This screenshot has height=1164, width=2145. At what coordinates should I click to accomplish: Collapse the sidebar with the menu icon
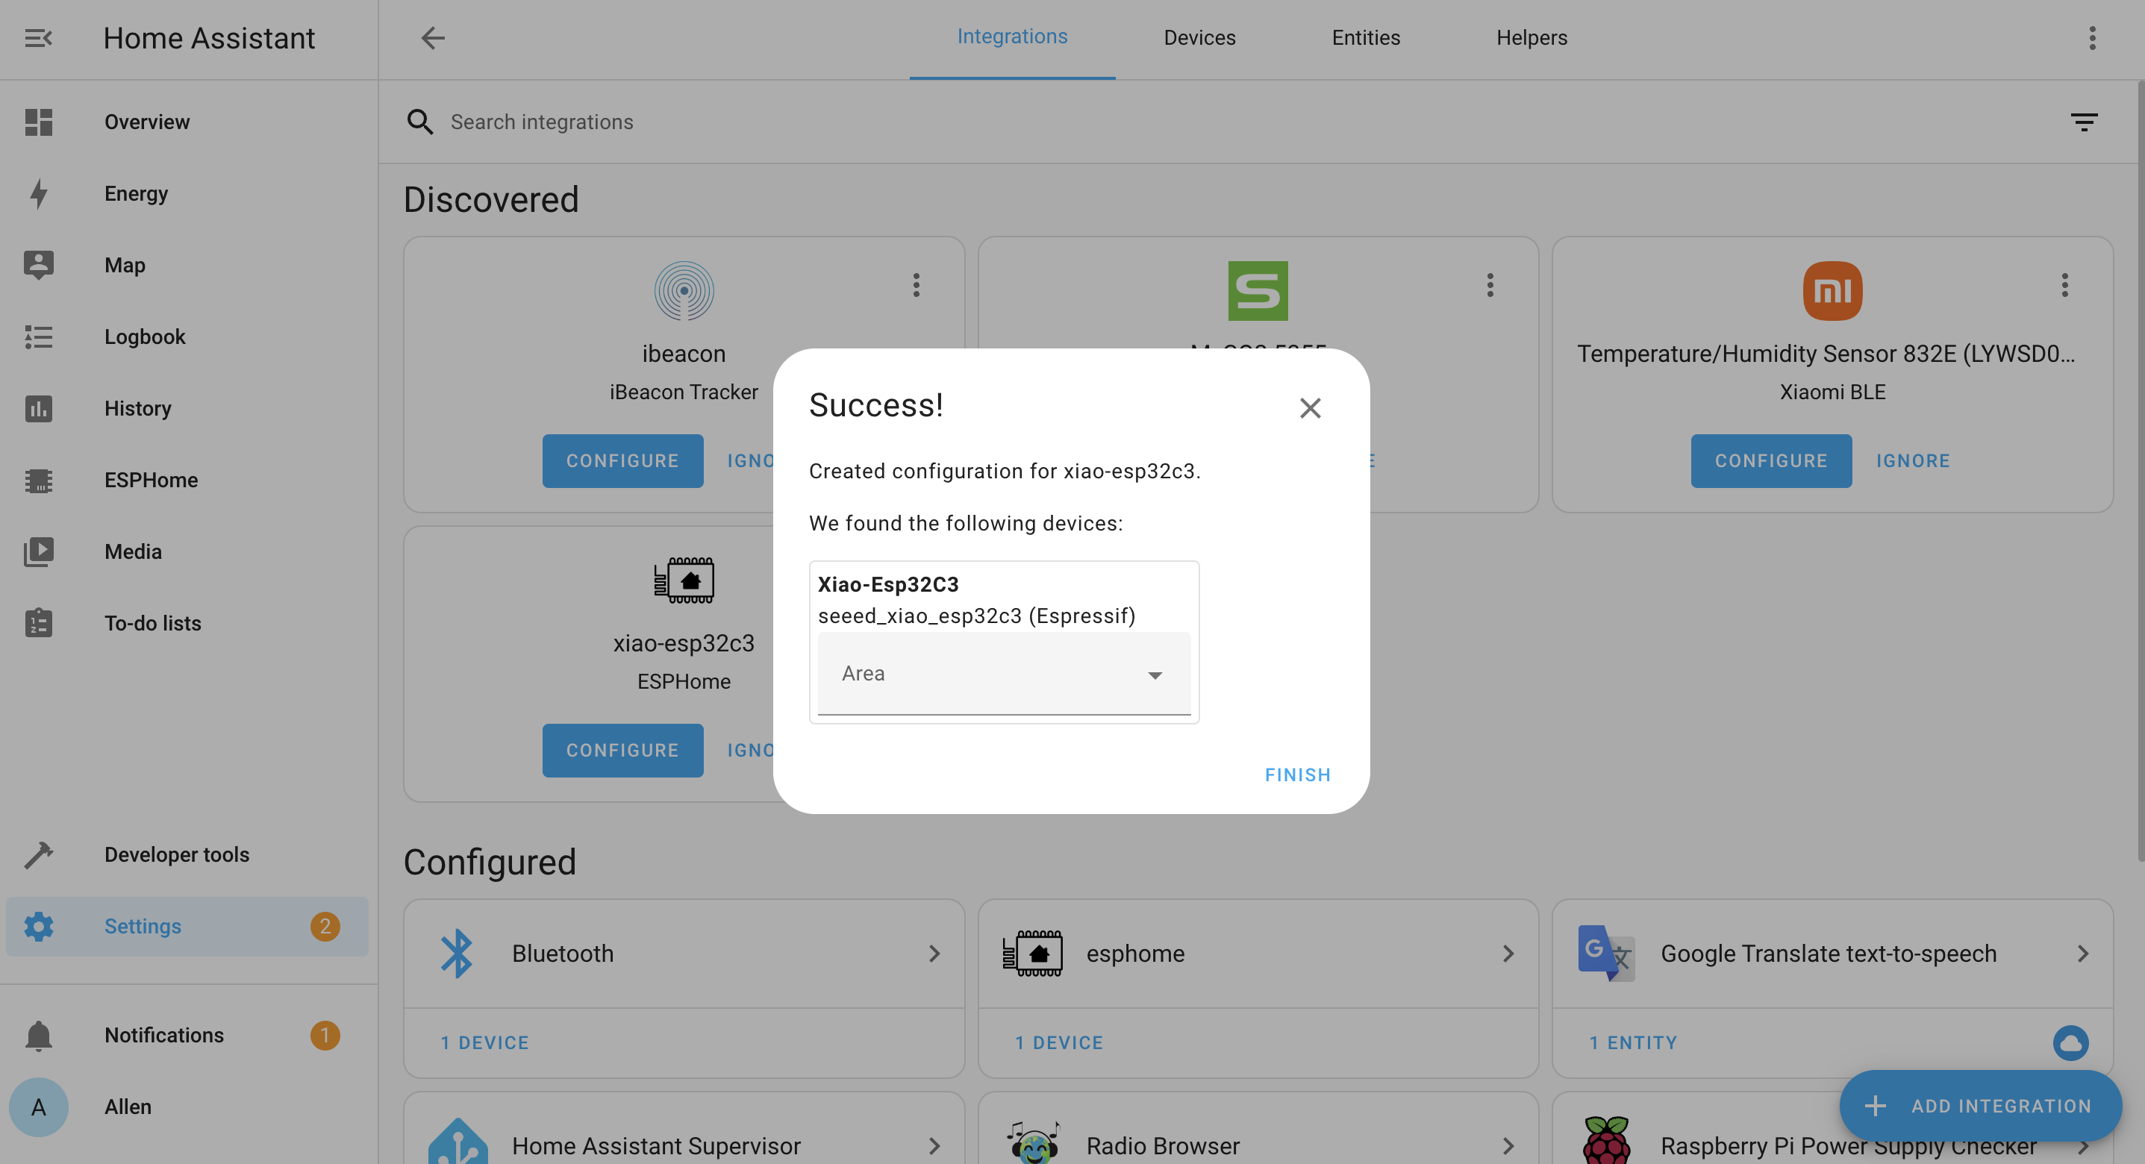pyautogui.click(x=38, y=38)
